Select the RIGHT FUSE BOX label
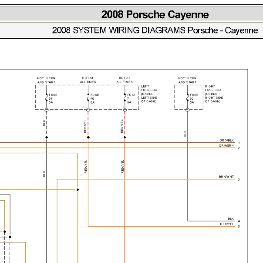Viewport: 263px width, 263px height. click(213, 94)
